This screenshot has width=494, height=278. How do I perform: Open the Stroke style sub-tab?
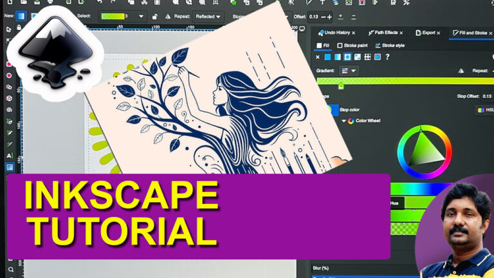(390, 46)
